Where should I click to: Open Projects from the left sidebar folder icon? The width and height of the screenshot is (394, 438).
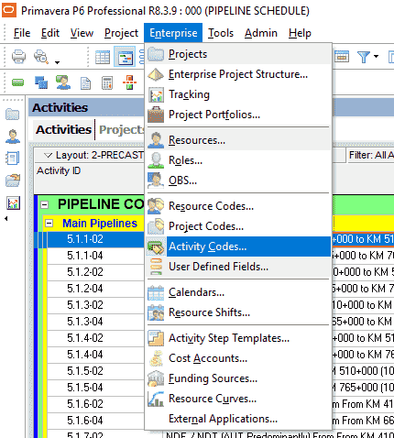13,115
